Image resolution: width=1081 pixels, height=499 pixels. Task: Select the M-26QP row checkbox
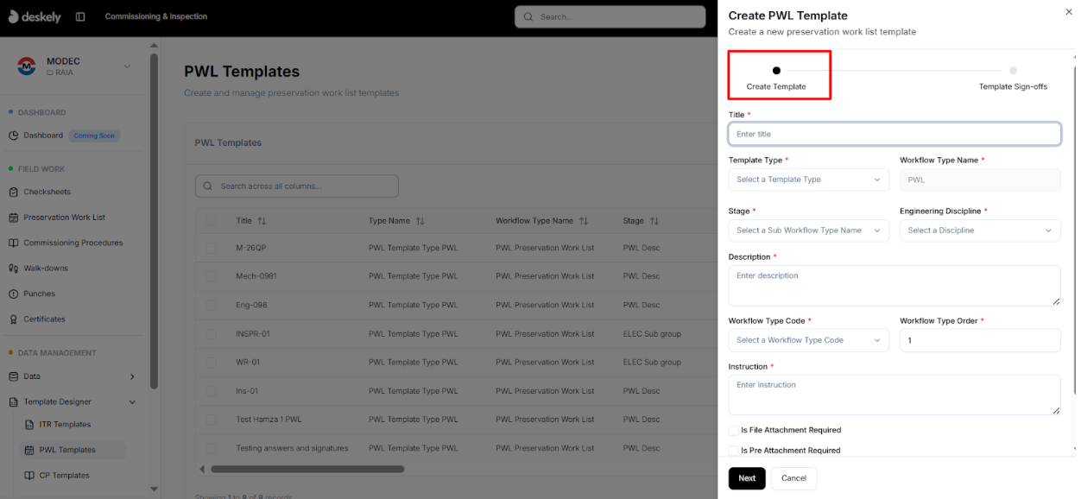(x=212, y=249)
